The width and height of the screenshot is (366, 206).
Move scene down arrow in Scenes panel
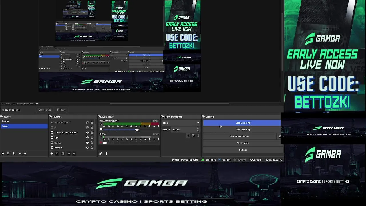(x=25, y=154)
